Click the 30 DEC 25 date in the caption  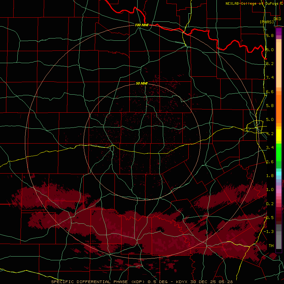pos(204,282)
